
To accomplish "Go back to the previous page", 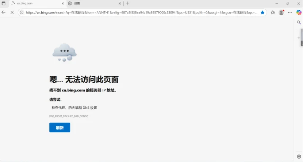I will point(4,12).
